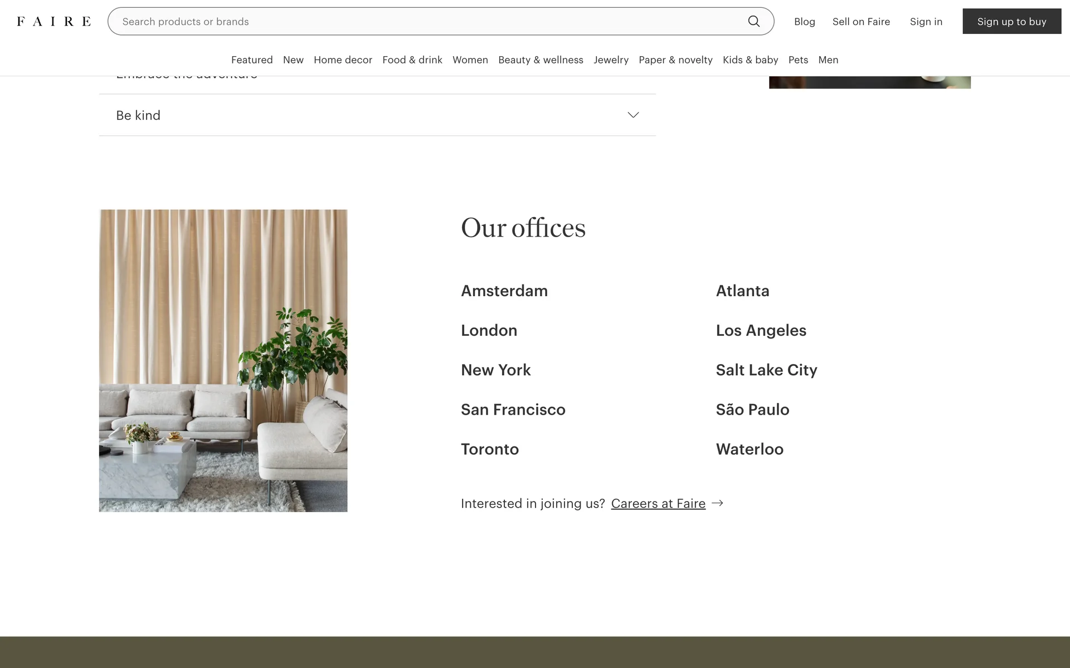This screenshot has width=1070, height=668.
Task: Click the Sign in link
Action: coord(926,21)
